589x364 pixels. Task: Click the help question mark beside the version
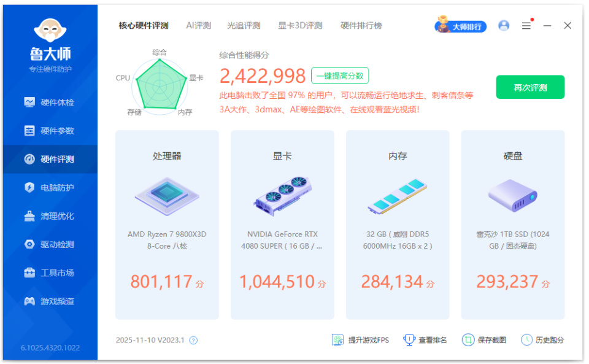tap(193, 339)
